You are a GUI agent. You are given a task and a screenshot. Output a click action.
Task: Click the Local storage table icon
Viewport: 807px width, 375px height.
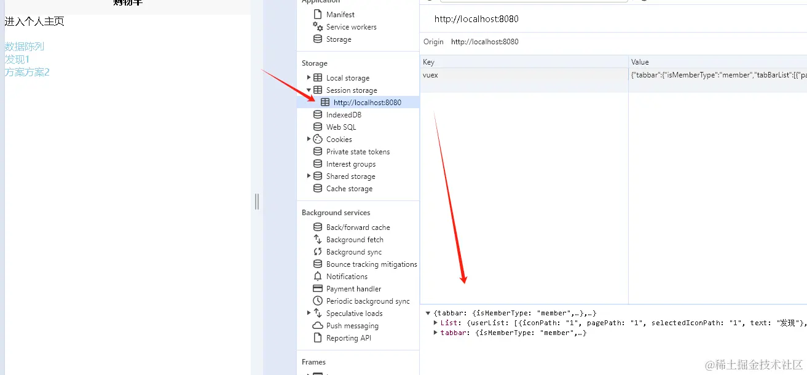tap(318, 77)
